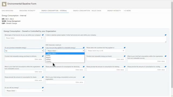Go to the Energy Intensity tab
This screenshot has height=97, width=173.
point(114,11)
